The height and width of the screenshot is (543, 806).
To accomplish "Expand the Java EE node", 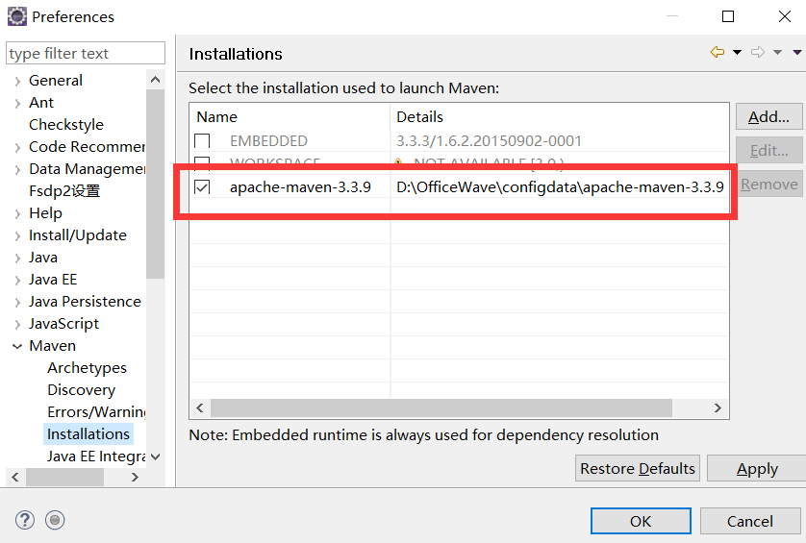I will pos(17,280).
